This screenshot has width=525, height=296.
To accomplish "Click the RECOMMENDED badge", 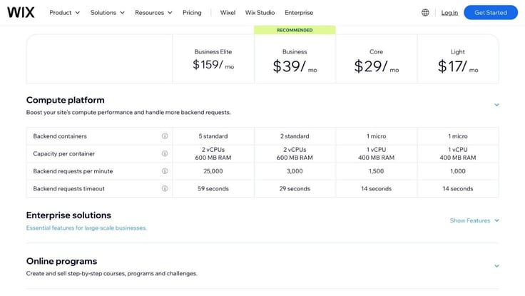I will click(x=295, y=30).
